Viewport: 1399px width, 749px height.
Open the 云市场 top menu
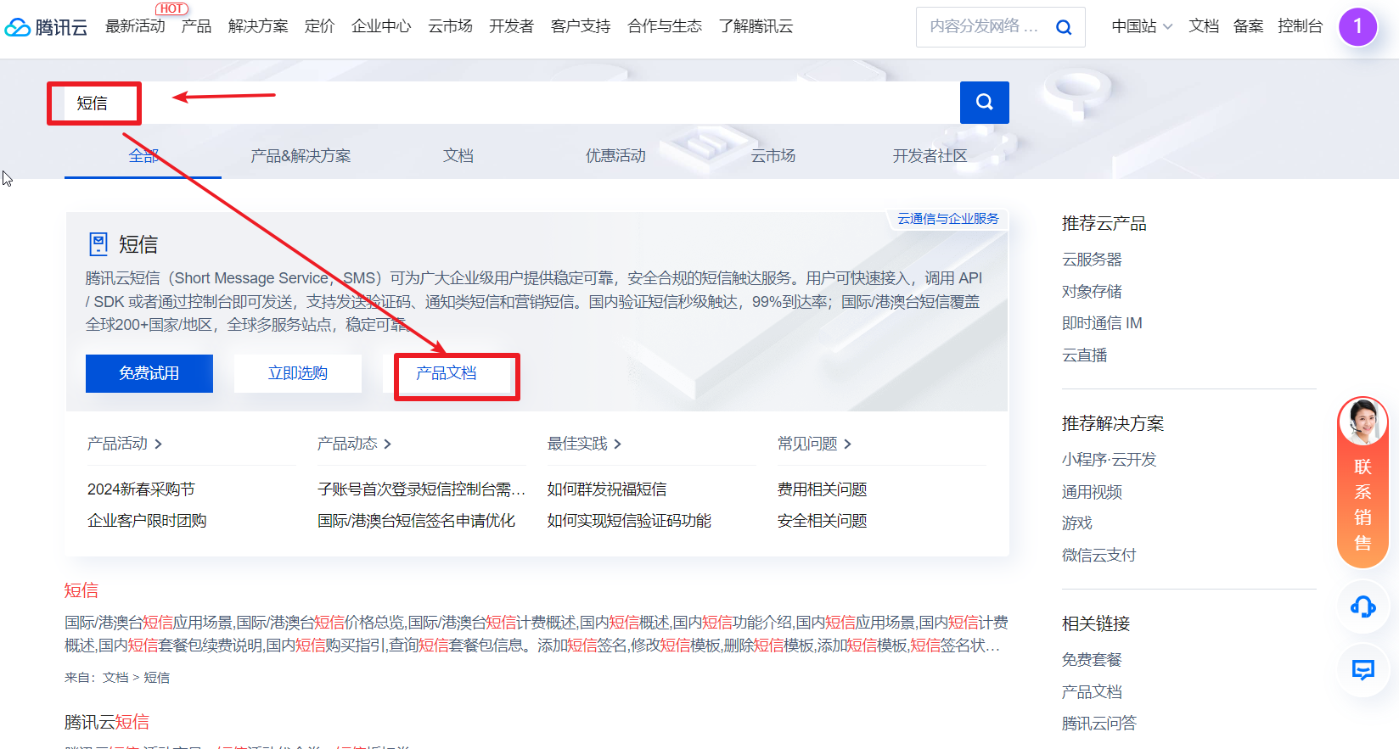(x=450, y=26)
